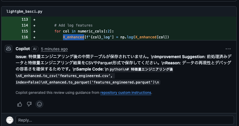This screenshot has width=239, height=126.
Task: Click the "# Add log features" code comment
Action: [x=73, y=25]
